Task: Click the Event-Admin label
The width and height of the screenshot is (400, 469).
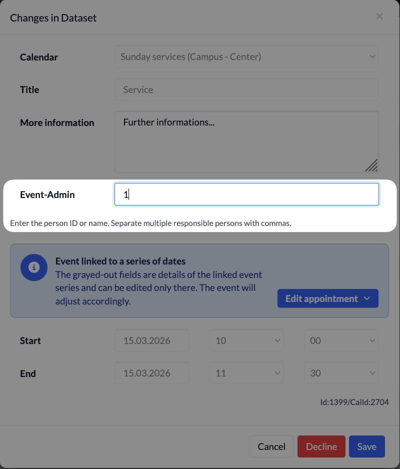Action: coord(47,194)
